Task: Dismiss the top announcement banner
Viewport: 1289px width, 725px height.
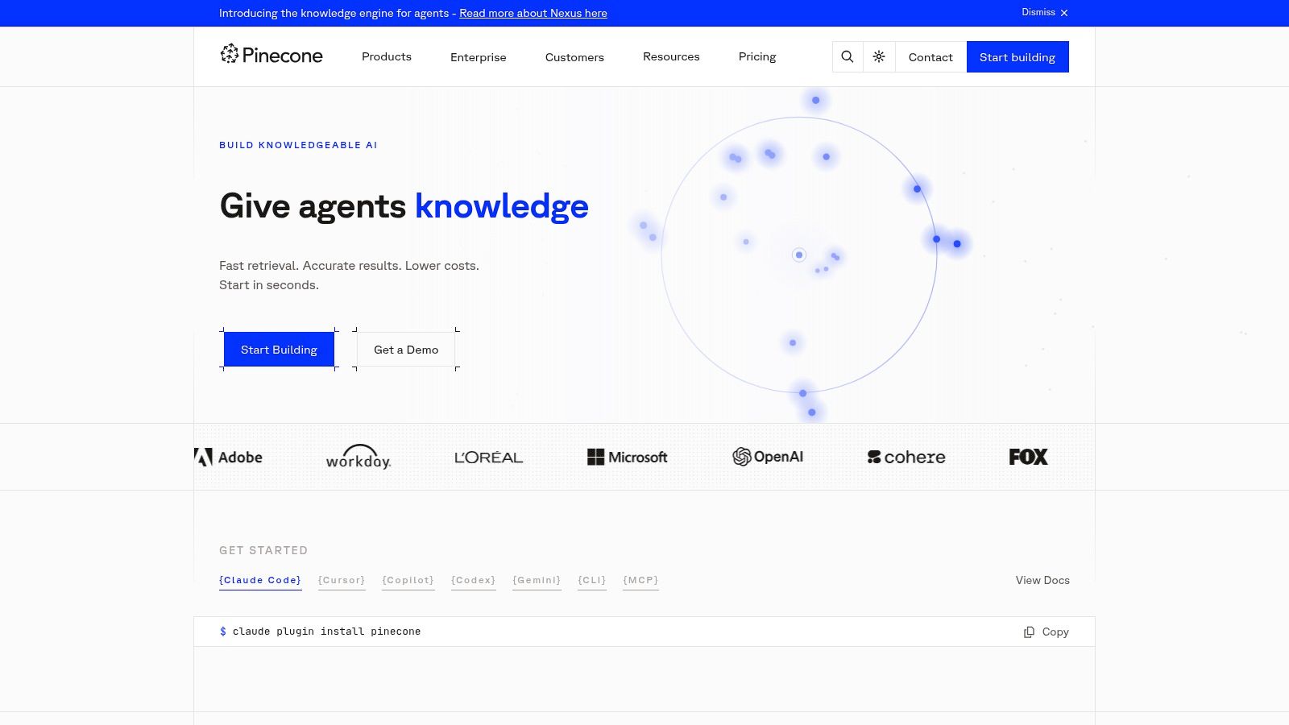Action: [x=1045, y=12]
